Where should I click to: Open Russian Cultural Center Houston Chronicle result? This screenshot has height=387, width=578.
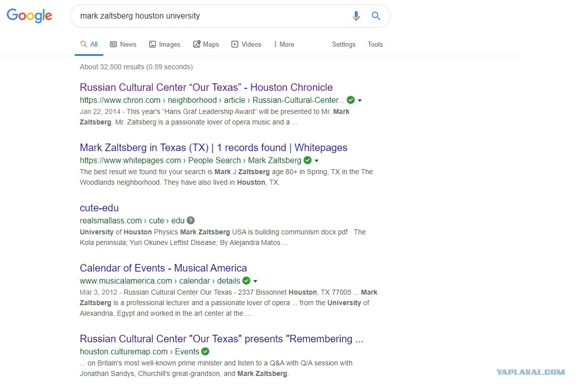tap(206, 87)
